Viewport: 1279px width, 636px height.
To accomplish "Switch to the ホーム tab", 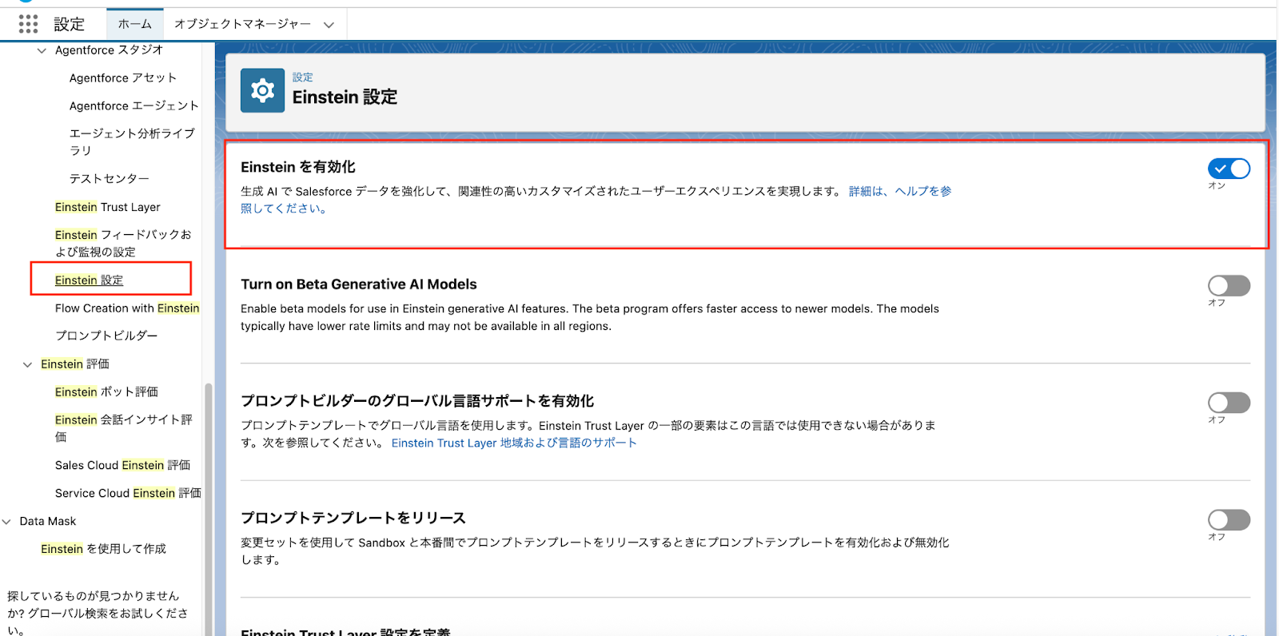I will point(134,24).
